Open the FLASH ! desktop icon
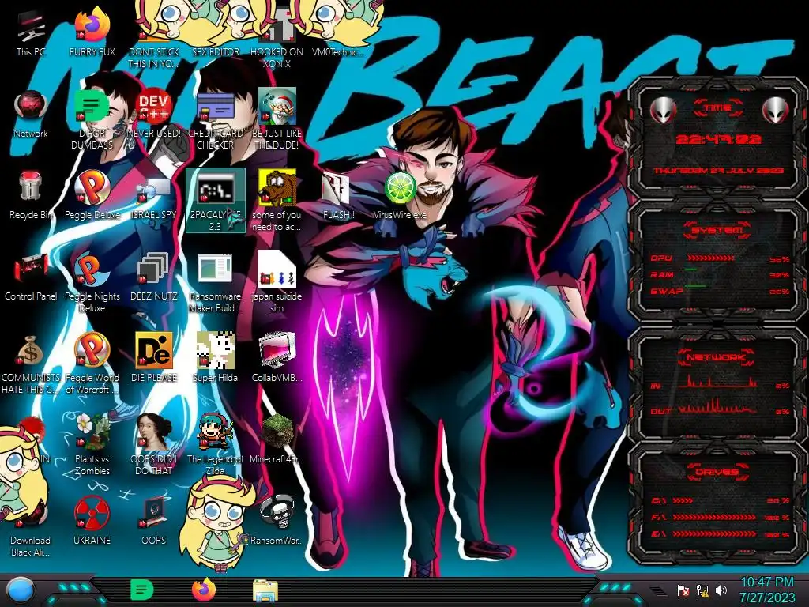Viewport: 809px width, 607px height. pos(338,195)
